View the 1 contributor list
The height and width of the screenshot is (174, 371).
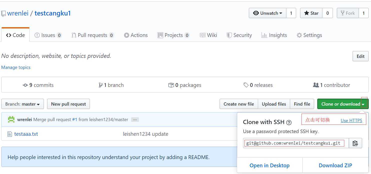331,85
